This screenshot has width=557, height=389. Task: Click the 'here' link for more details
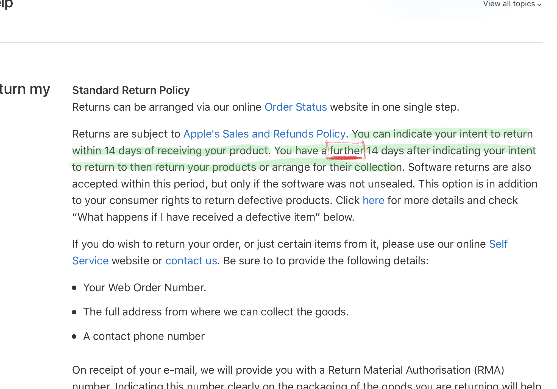point(374,200)
